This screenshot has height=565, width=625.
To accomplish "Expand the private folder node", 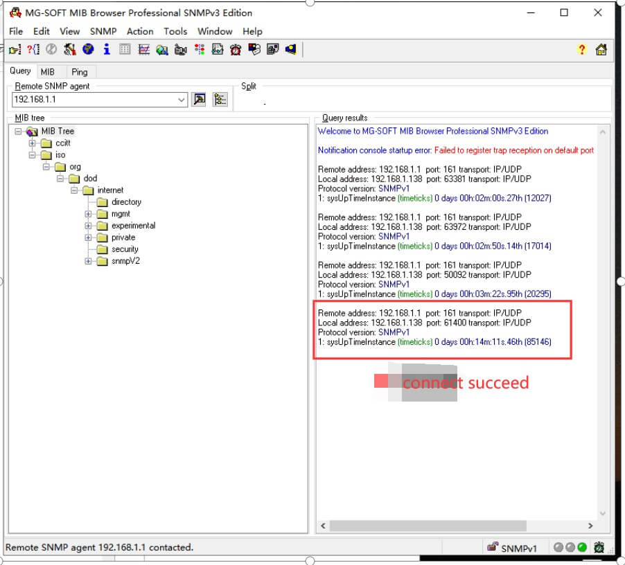I will pyautogui.click(x=88, y=237).
